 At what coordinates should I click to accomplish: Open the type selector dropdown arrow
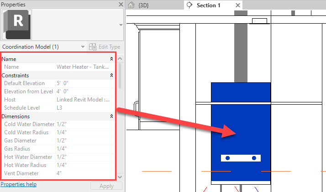point(121,25)
